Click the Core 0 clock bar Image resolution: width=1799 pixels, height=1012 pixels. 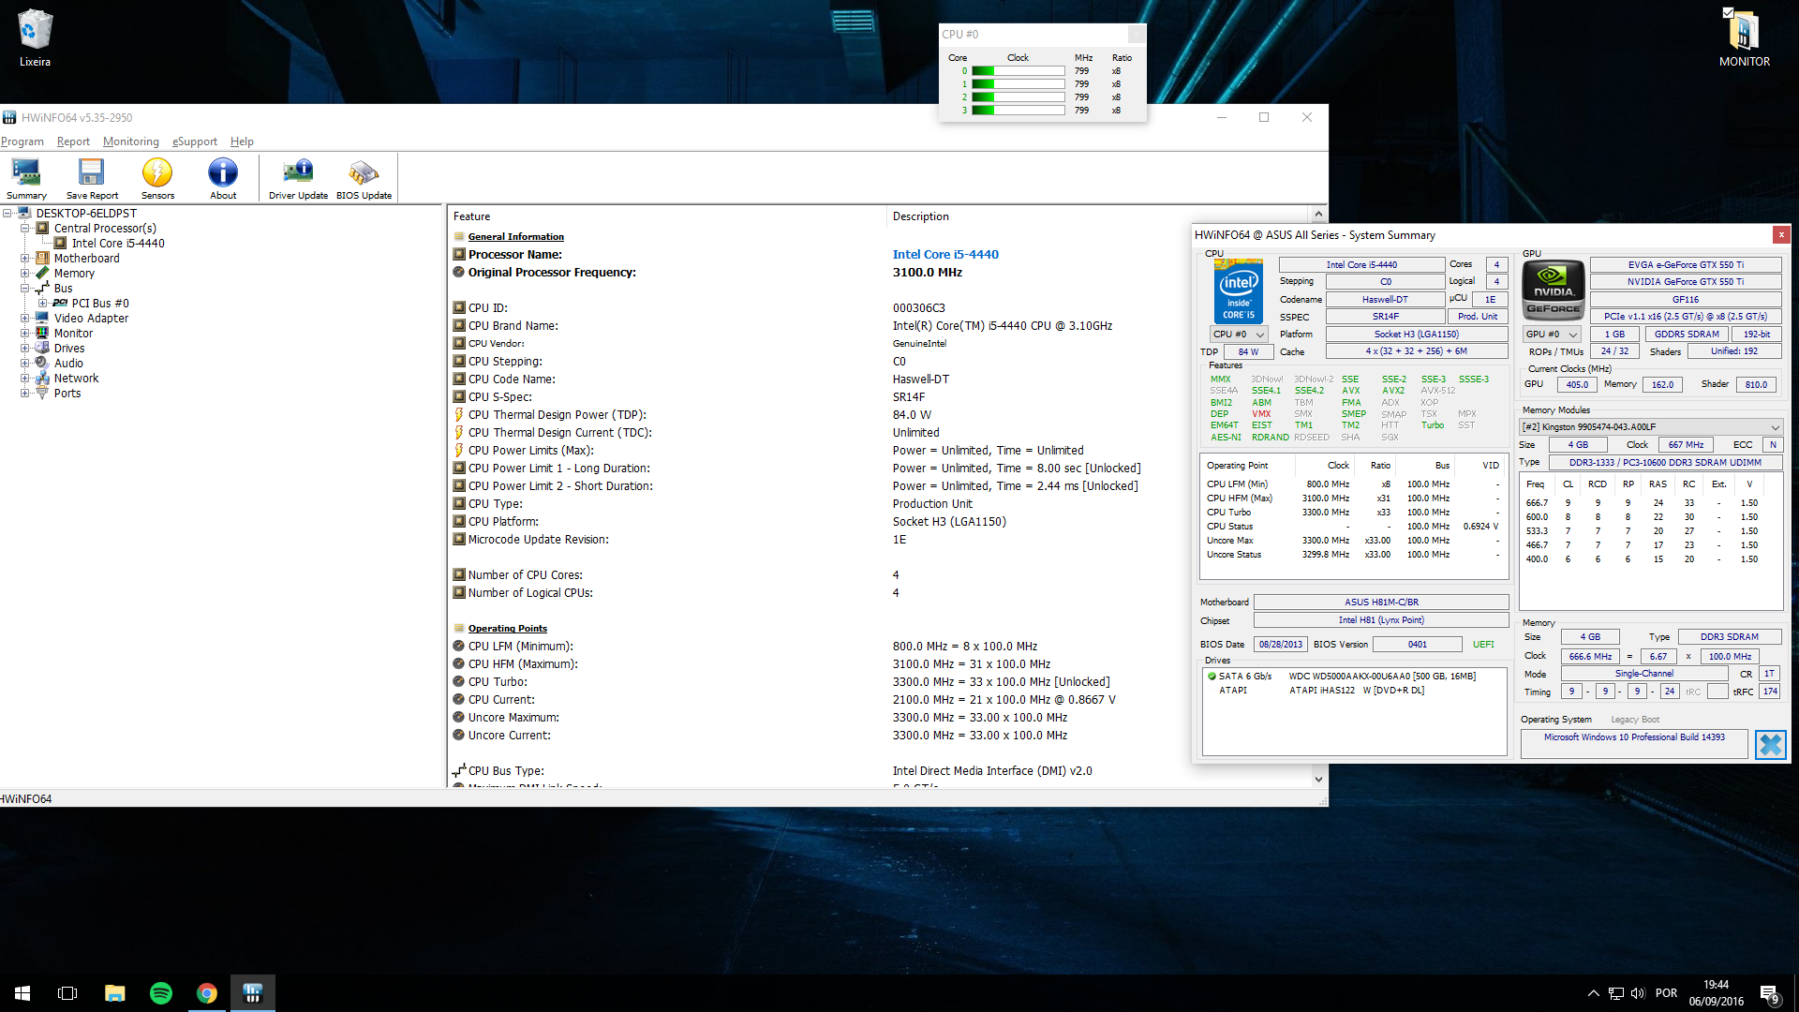pyautogui.click(x=1018, y=71)
